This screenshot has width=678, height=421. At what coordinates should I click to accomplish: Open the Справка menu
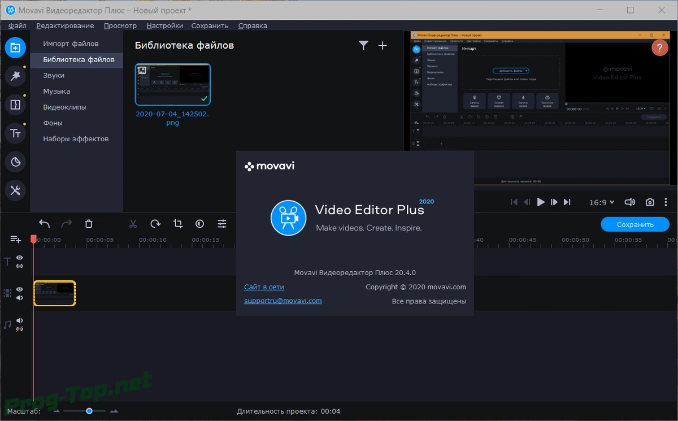click(253, 25)
